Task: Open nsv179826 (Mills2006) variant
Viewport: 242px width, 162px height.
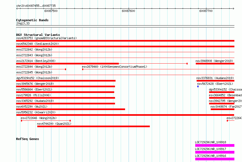Action: [x=33, y=95]
